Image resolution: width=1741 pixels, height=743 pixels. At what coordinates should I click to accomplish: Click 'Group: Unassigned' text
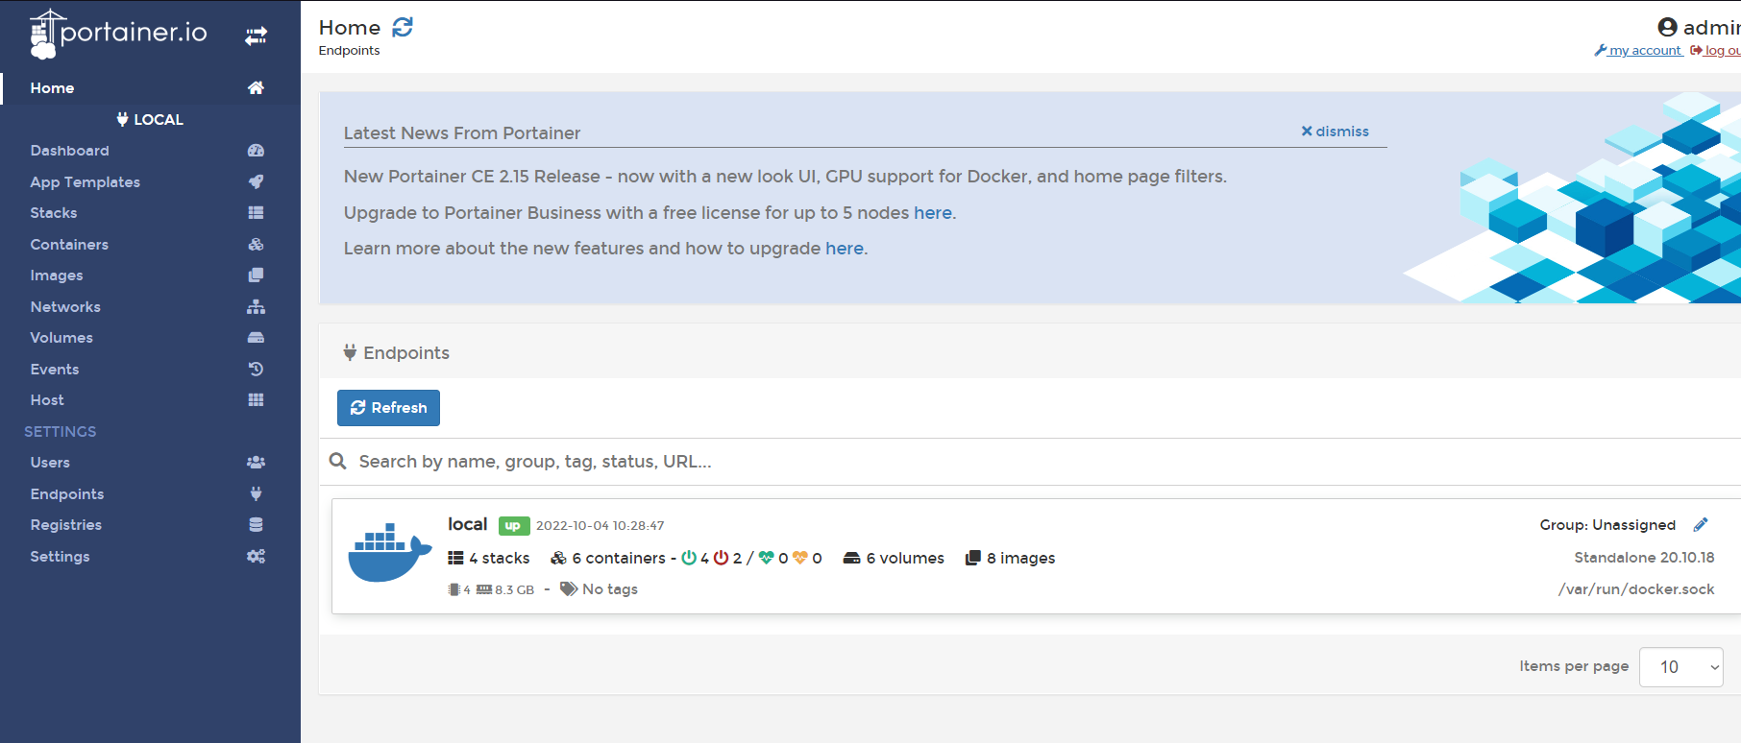click(1607, 525)
